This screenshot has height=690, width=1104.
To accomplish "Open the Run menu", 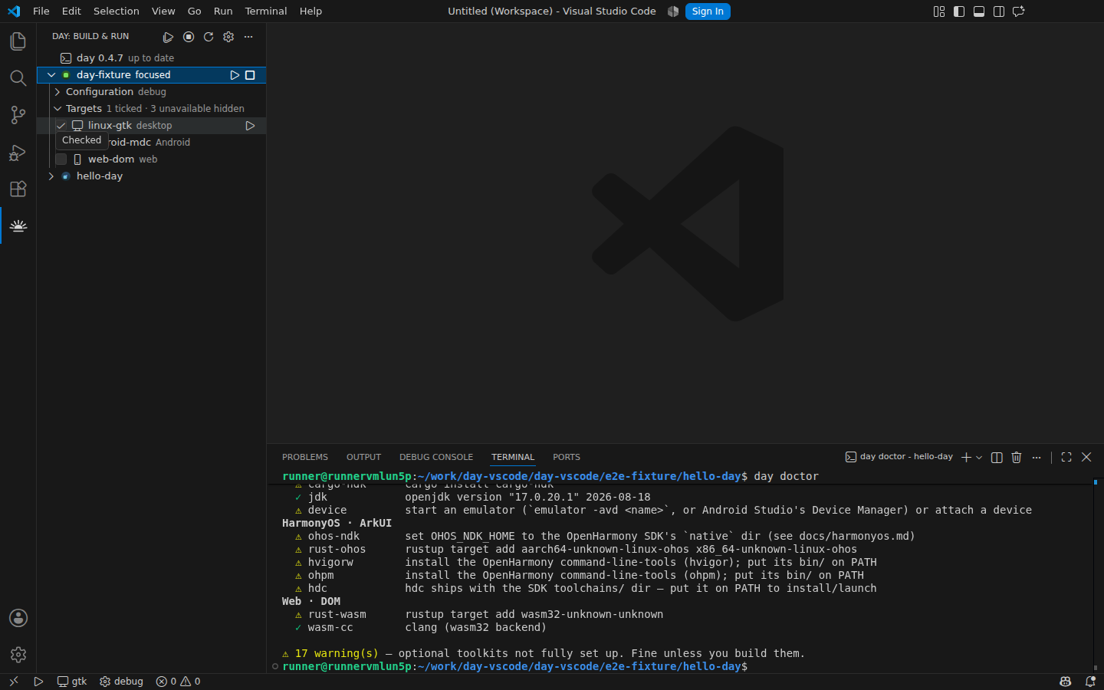I will [x=223, y=11].
